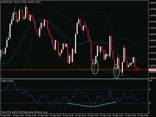Select the 1.47845 price level label
The height and width of the screenshot is (117, 156).
pos(153,15)
